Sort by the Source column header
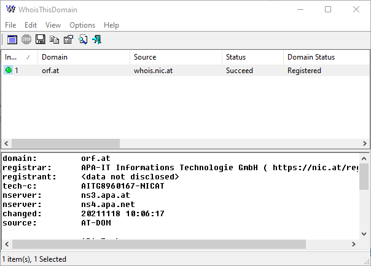Viewport: 371px width, 266px height. coord(176,57)
